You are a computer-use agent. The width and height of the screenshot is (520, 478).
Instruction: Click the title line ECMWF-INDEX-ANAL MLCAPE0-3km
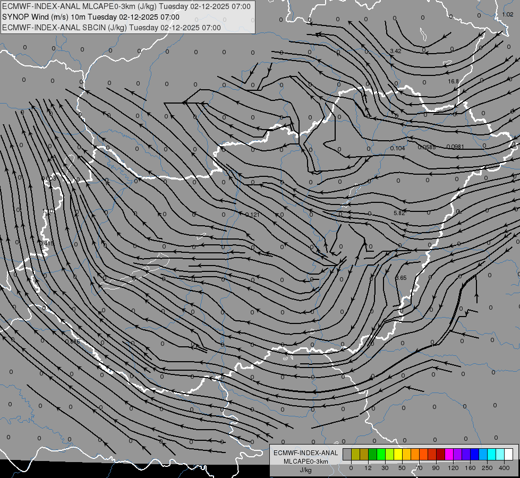click(126, 6)
